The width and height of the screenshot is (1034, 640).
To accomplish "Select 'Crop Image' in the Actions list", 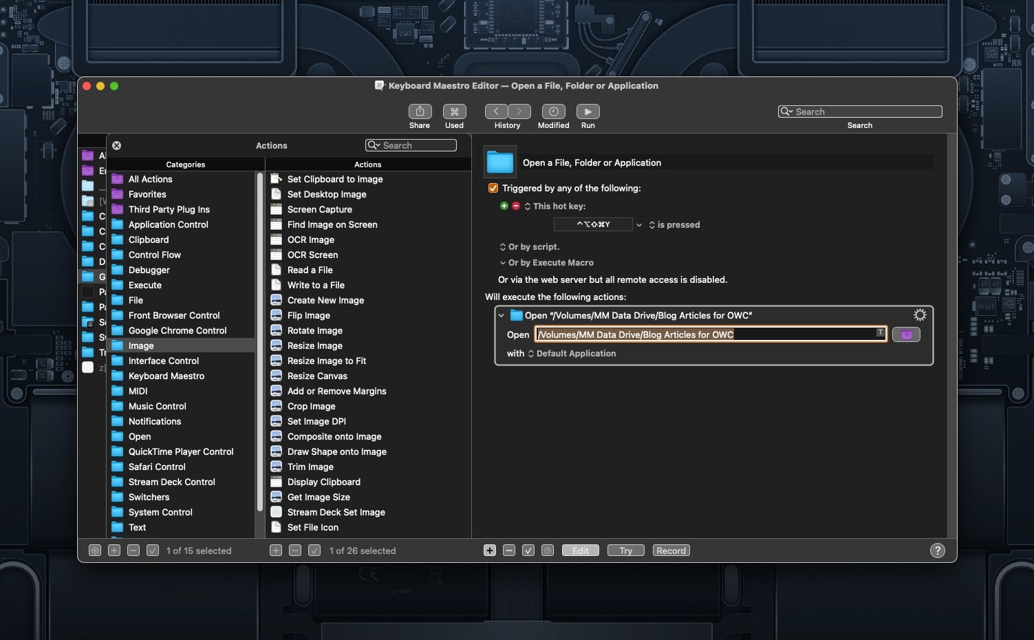I will [x=311, y=406].
